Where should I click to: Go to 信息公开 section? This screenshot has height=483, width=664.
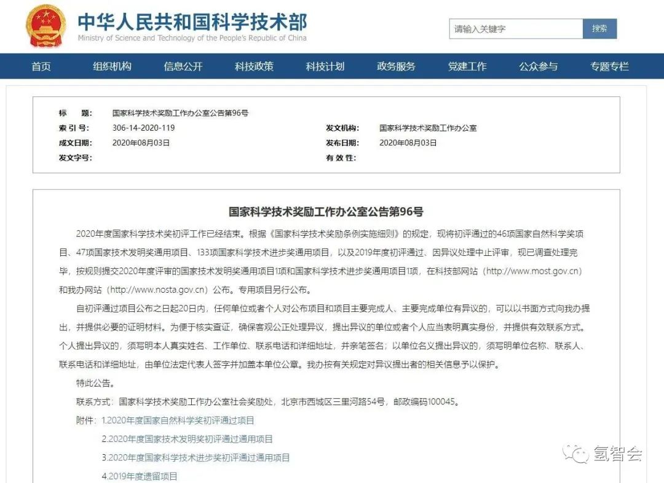click(x=183, y=66)
